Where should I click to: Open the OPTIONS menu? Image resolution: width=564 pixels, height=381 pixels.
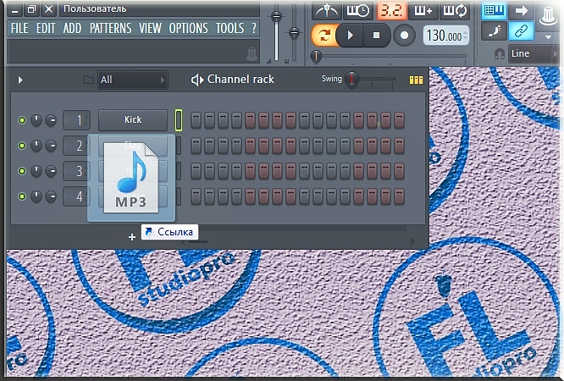(187, 29)
